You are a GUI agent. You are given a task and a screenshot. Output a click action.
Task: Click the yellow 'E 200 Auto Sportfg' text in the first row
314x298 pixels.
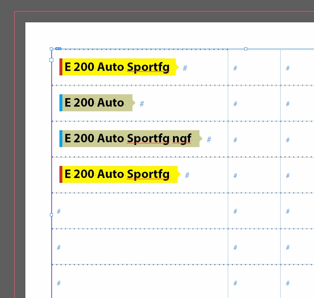117,67
